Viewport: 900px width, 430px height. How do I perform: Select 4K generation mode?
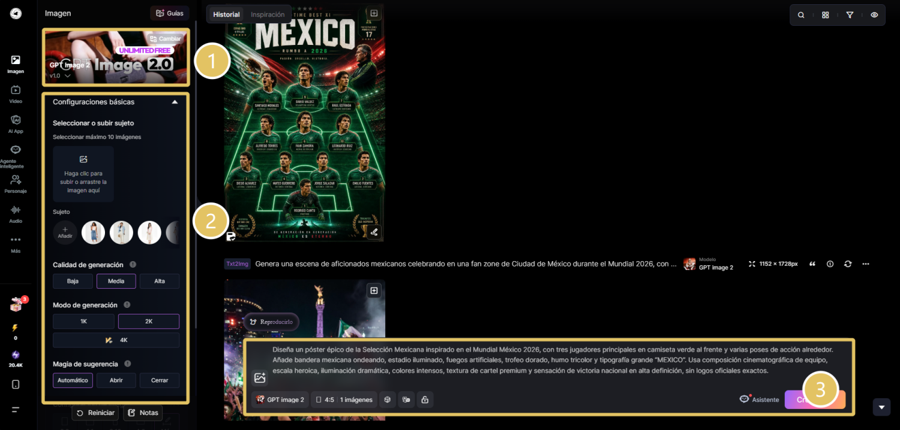[x=116, y=340]
